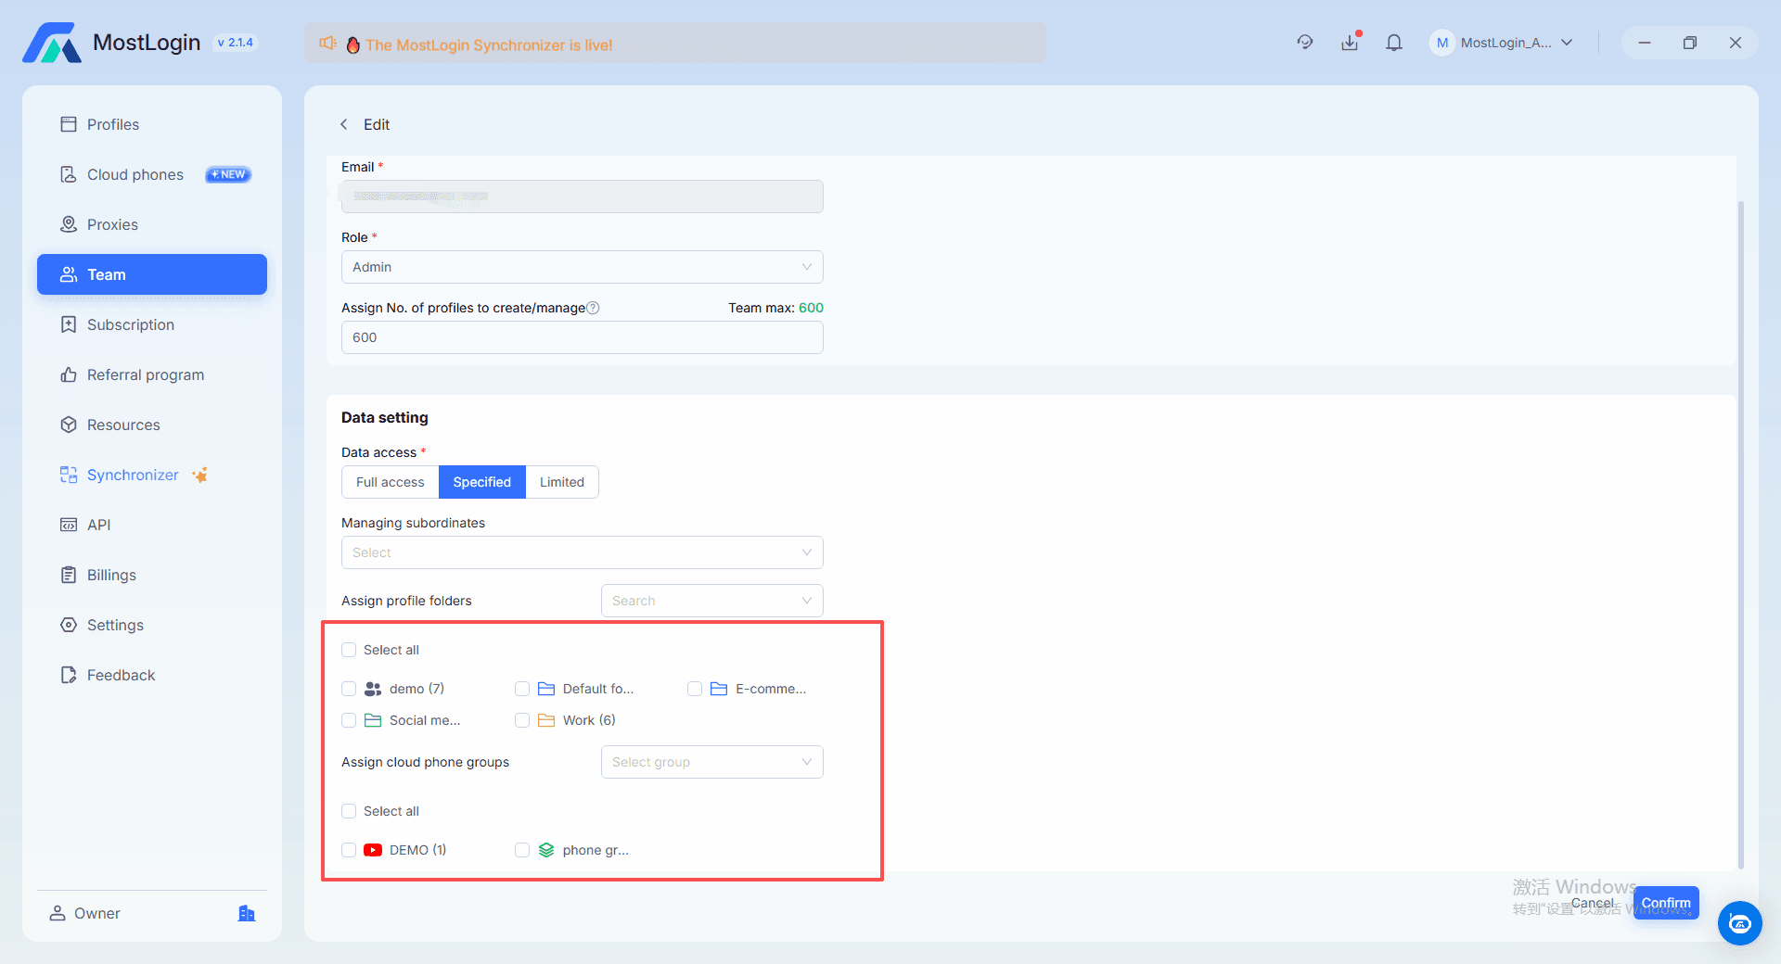Click the profiles number input showing 600
Image resolution: width=1781 pixels, height=964 pixels.
click(583, 337)
